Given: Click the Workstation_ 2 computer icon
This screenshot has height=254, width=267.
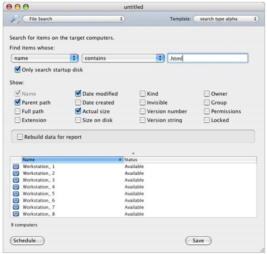Looking at the screenshot, I should pyautogui.click(x=16, y=173).
